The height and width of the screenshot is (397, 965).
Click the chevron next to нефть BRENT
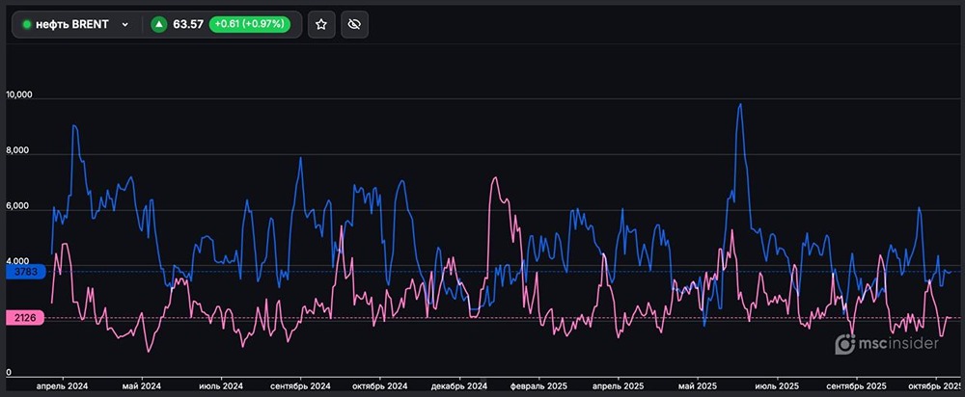coord(124,24)
